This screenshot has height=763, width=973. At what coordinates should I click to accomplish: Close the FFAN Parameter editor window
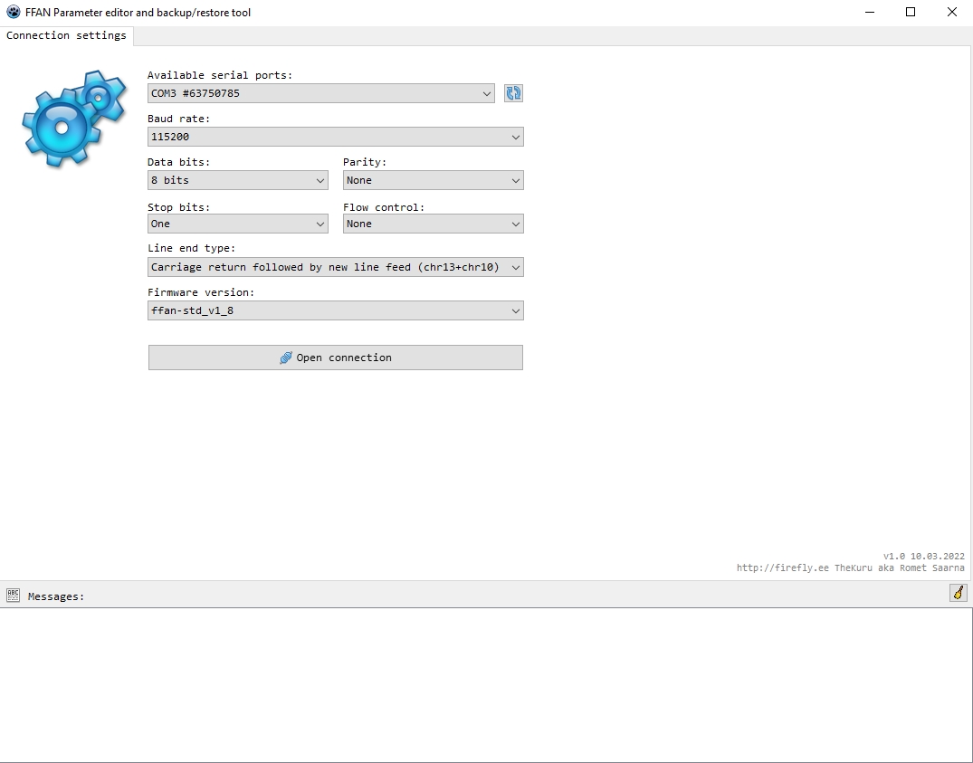952,13
